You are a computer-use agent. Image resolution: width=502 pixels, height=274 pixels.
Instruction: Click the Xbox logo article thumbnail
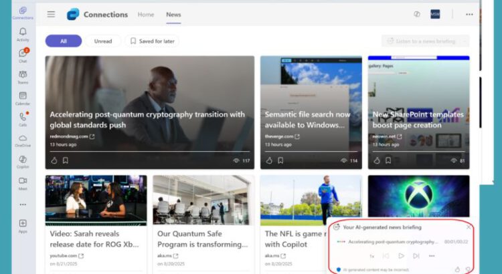[x=419, y=196]
